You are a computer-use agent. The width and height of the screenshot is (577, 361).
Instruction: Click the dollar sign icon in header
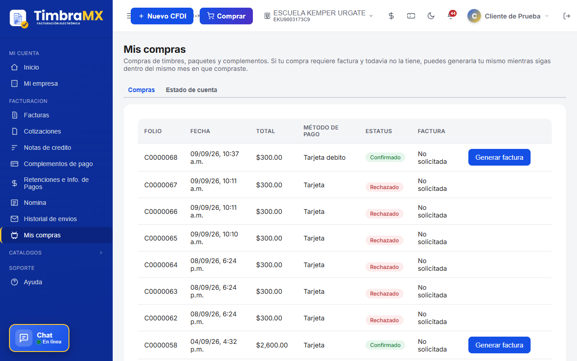point(391,16)
